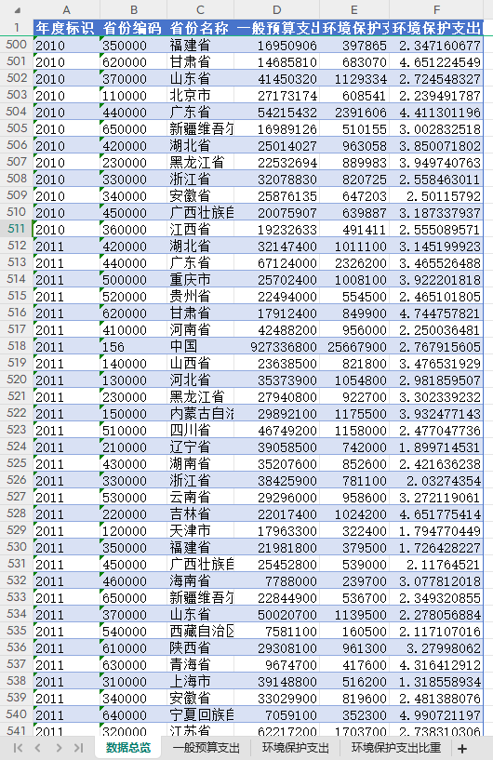Viewport: 493px width, 760px height.
Task: Click the 海南省 cell
Action: (x=200, y=580)
